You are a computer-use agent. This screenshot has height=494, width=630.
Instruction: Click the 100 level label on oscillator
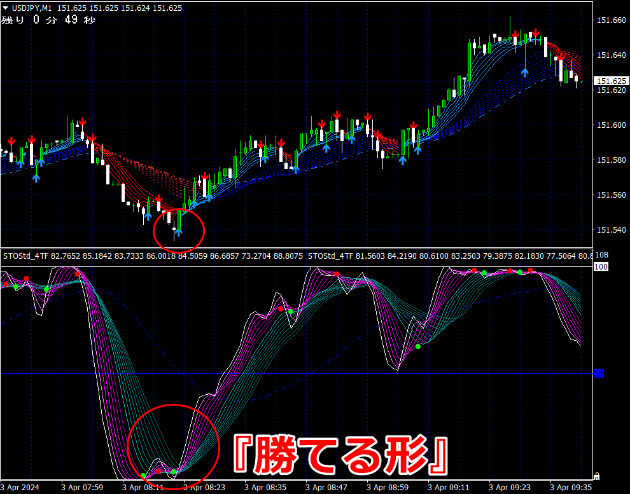coord(601,267)
